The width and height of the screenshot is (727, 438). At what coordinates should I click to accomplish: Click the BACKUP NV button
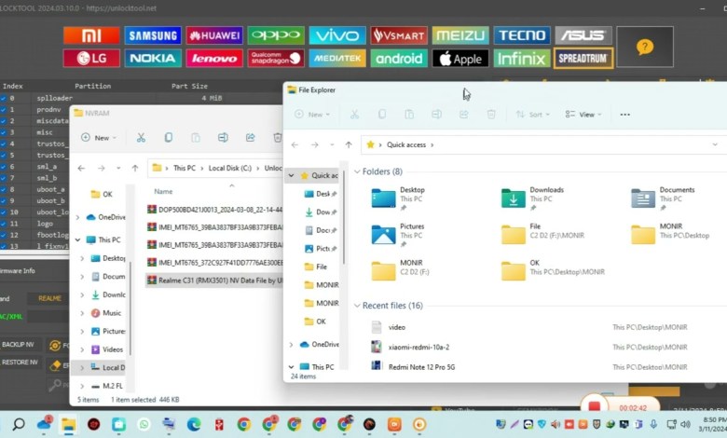[x=20, y=345]
